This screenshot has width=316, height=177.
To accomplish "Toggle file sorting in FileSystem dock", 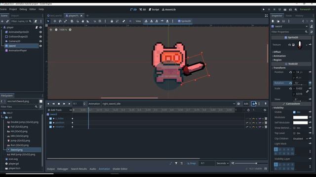I will pos(41,107).
